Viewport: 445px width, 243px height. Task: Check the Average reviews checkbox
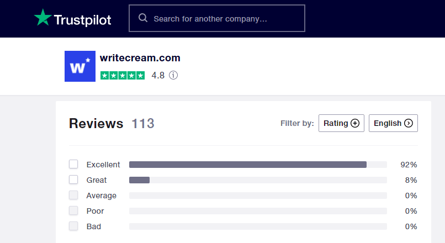tap(73, 195)
